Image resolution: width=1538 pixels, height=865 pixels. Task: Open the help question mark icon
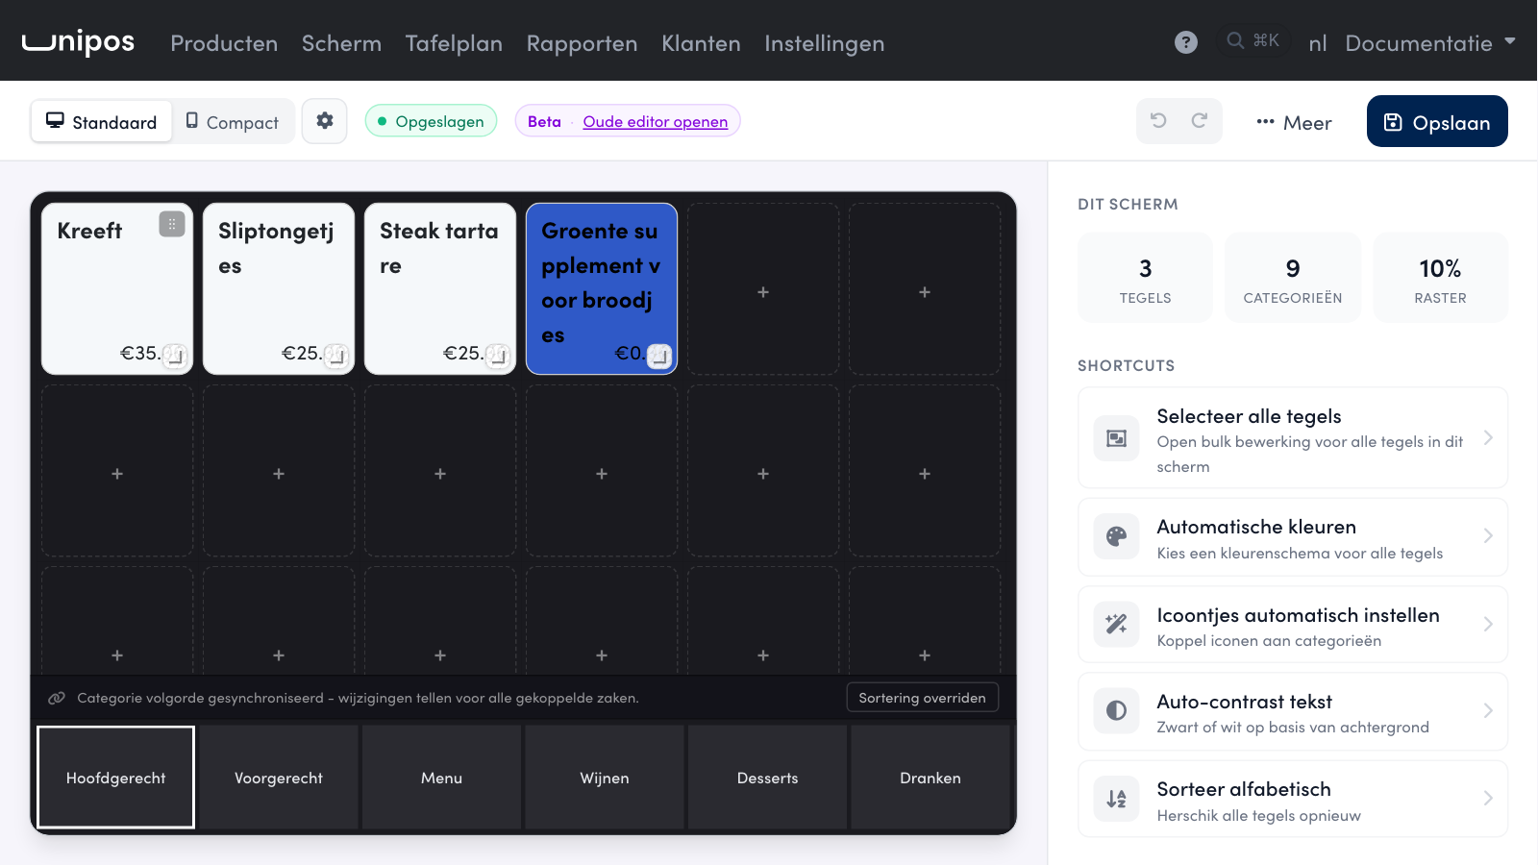point(1186,42)
